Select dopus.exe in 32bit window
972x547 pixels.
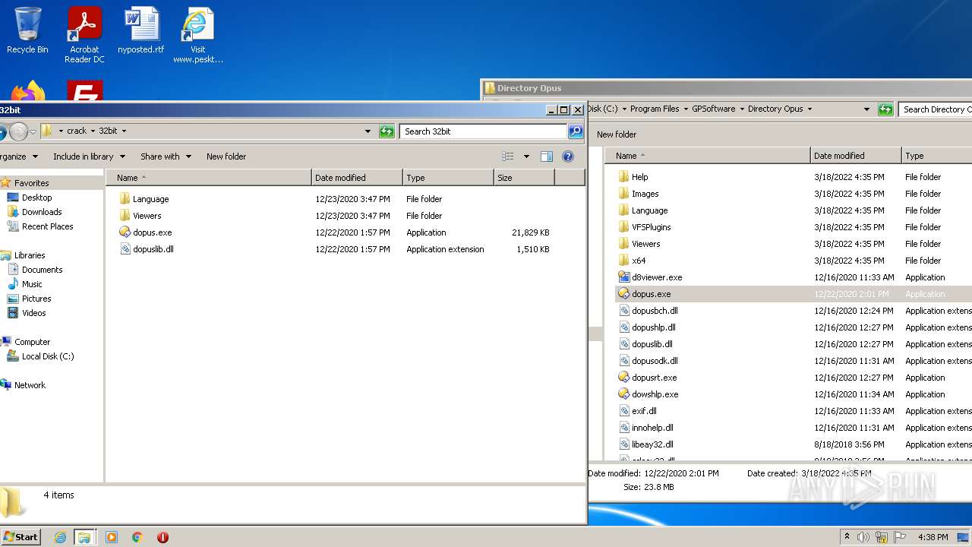click(152, 232)
